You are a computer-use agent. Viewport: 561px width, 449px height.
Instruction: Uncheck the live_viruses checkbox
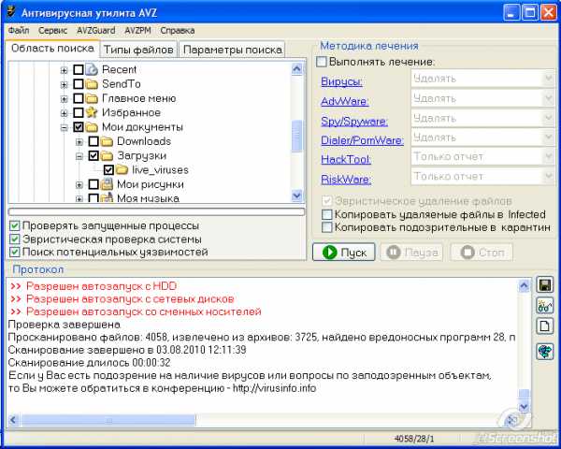pyautogui.click(x=108, y=169)
